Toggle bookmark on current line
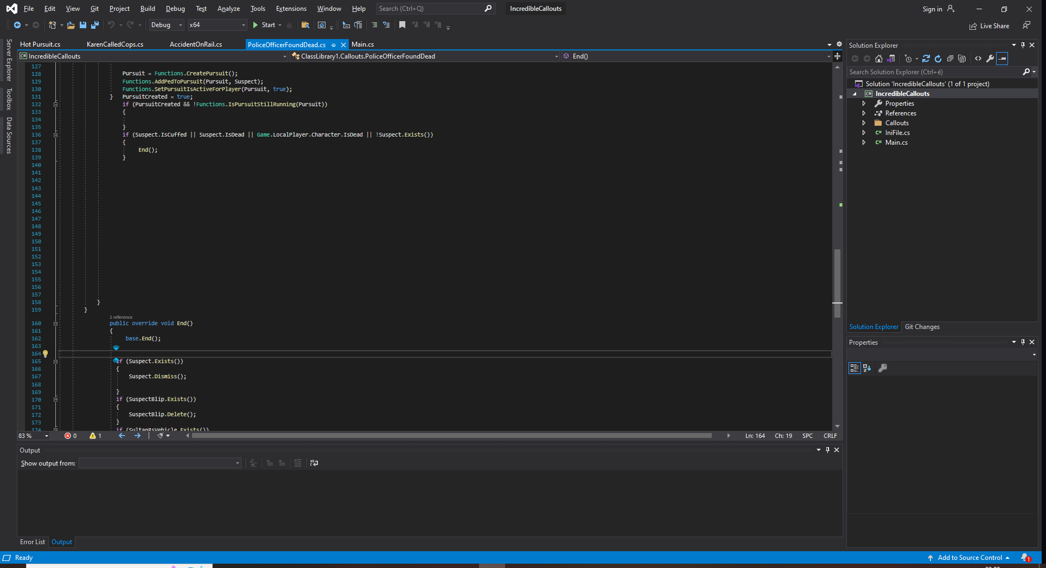Image resolution: width=1046 pixels, height=568 pixels. coord(402,25)
